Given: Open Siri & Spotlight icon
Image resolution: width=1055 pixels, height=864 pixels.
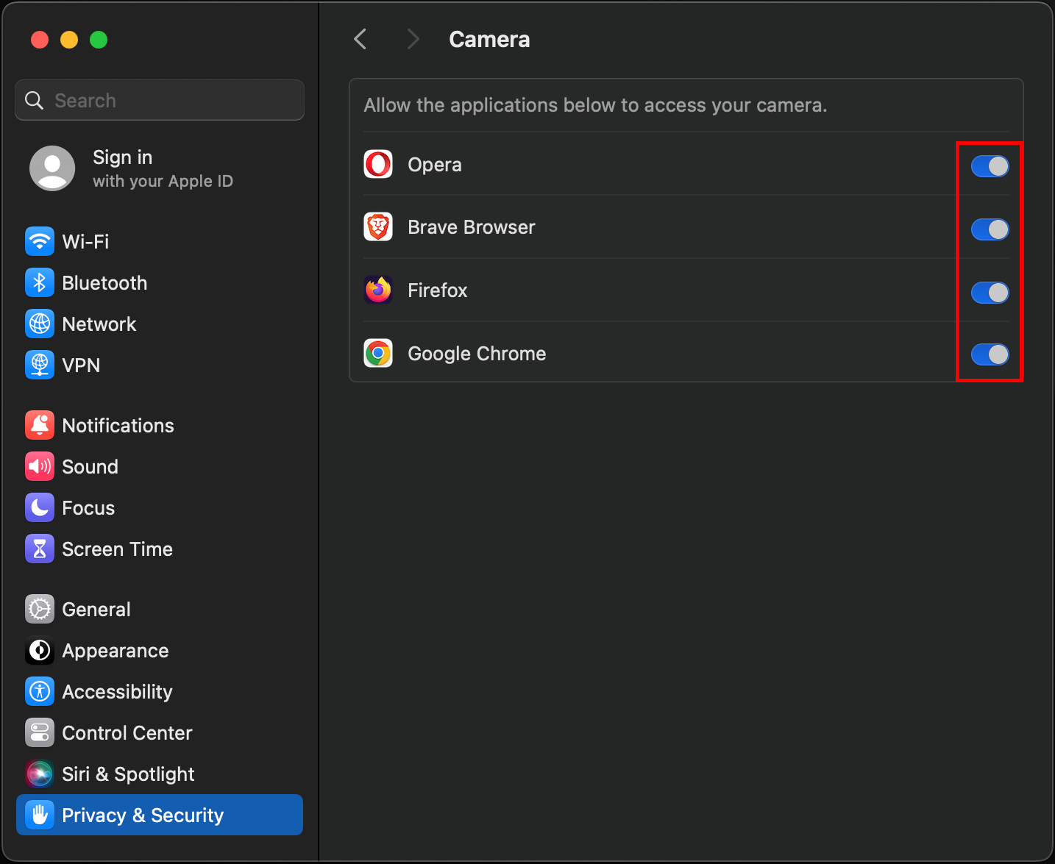Looking at the screenshot, I should pos(40,774).
